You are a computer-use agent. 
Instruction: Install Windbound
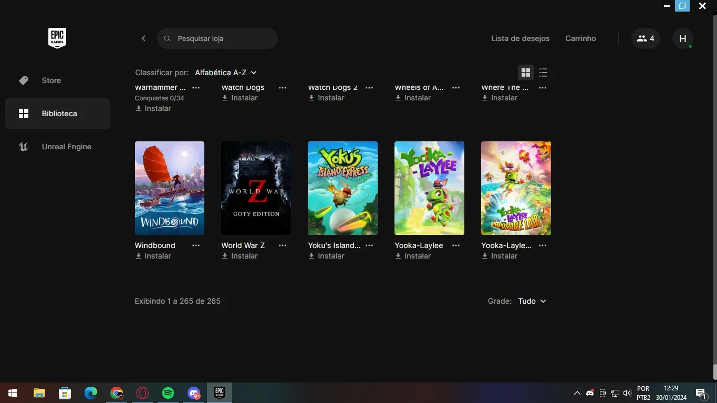pyautogui.click(x=153, y=256)
